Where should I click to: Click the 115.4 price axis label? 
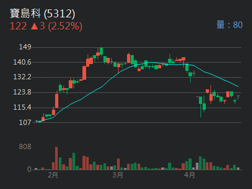22,107
